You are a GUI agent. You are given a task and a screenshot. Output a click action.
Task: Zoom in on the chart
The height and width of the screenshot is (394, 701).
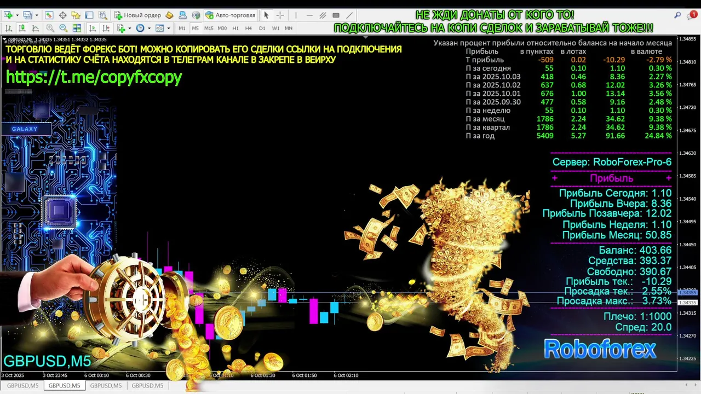(50, 28)
